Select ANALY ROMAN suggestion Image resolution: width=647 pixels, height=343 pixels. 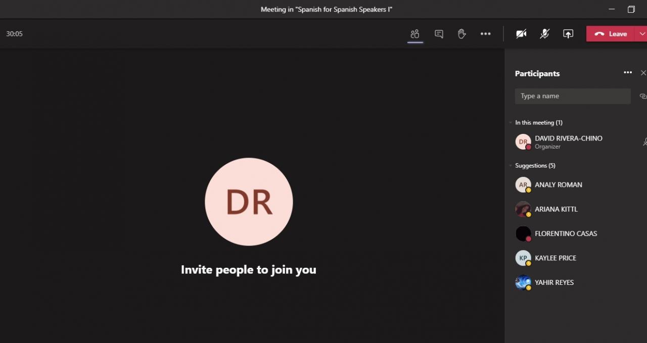point(576,185)
